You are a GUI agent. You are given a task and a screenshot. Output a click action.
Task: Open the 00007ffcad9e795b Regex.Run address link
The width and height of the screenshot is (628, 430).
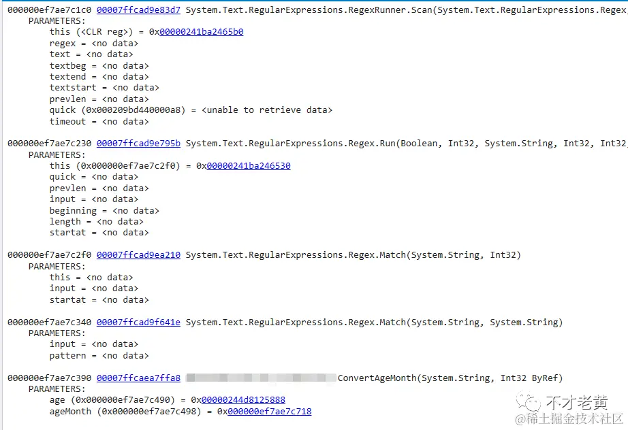coord(138,144)
